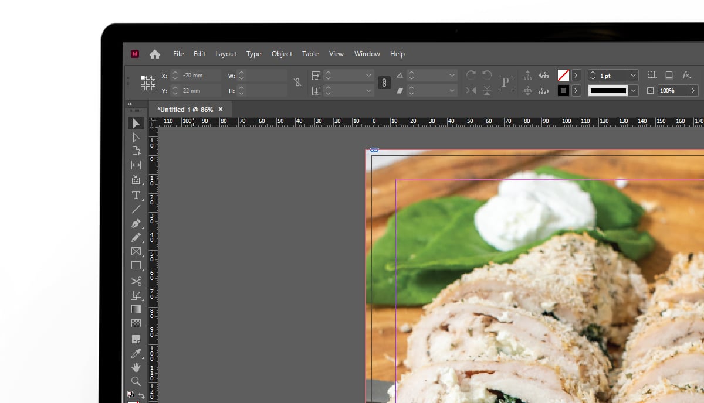
Task: Select the Zoom tool
Action: point(136,381)
